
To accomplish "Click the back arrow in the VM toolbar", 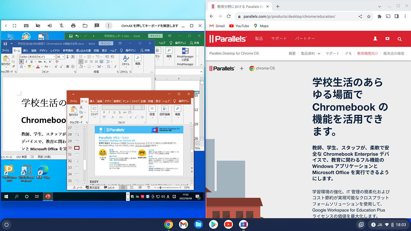I will coord(6,26).
